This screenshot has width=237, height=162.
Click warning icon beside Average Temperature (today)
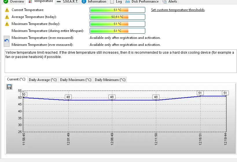(x=7, y=17)
